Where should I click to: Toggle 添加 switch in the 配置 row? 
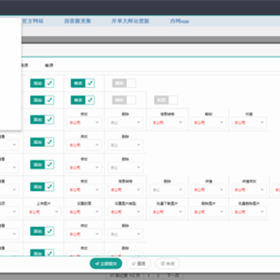pyautogui.click(x=42, y=100)
